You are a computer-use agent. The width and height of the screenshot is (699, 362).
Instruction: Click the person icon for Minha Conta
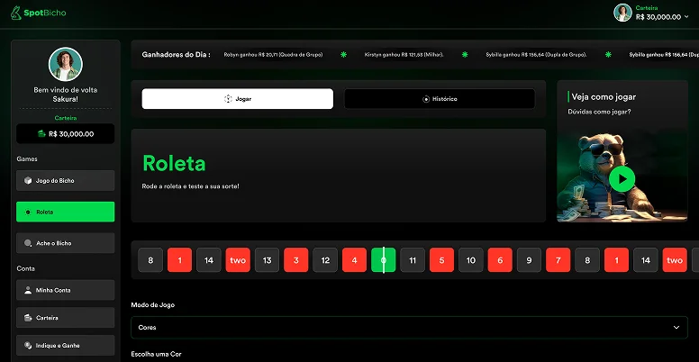[28, 290]
